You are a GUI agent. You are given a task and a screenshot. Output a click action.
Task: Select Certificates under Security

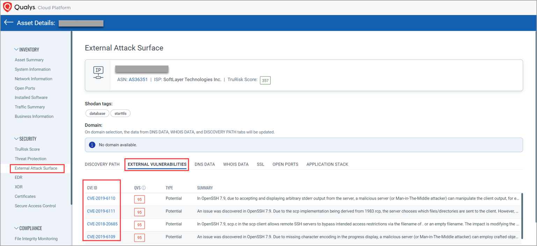click(25, 196)
